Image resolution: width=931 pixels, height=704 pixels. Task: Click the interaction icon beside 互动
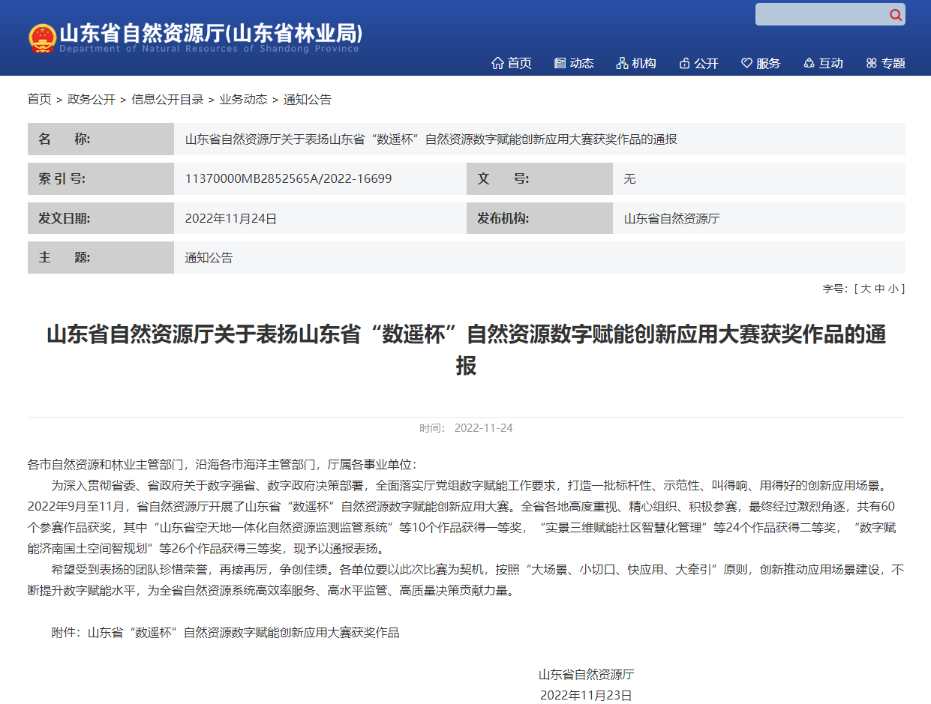click(x=809, y=63)
